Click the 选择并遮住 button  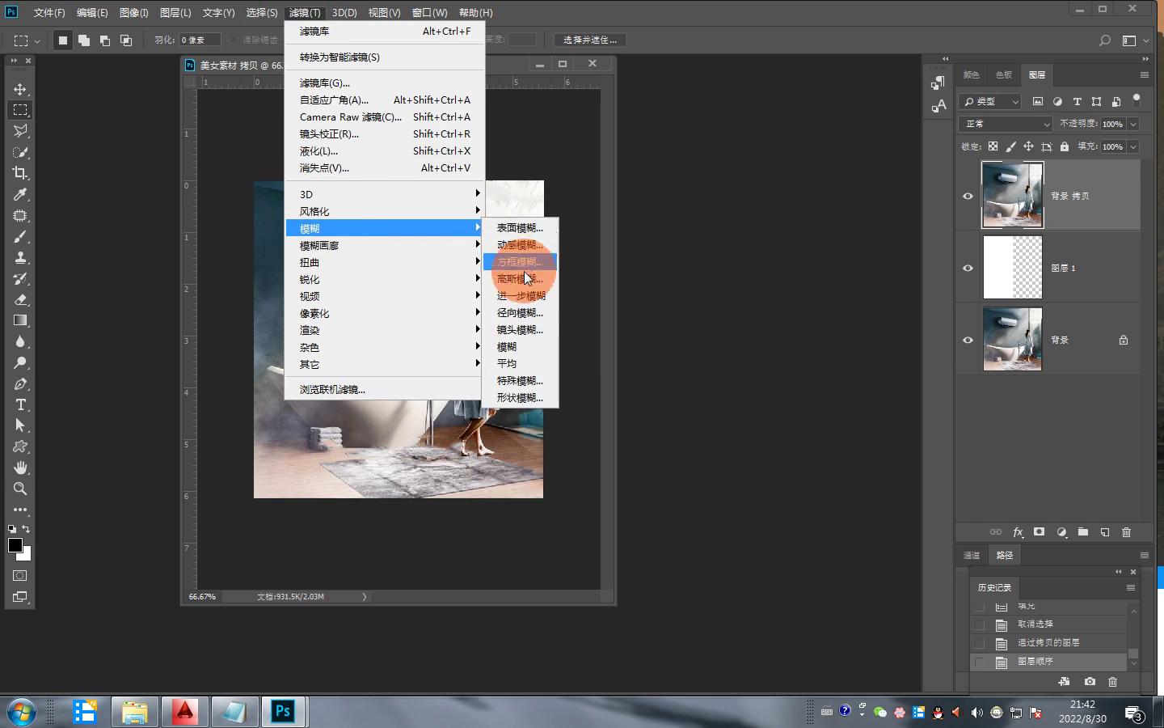tap(590, 40)
